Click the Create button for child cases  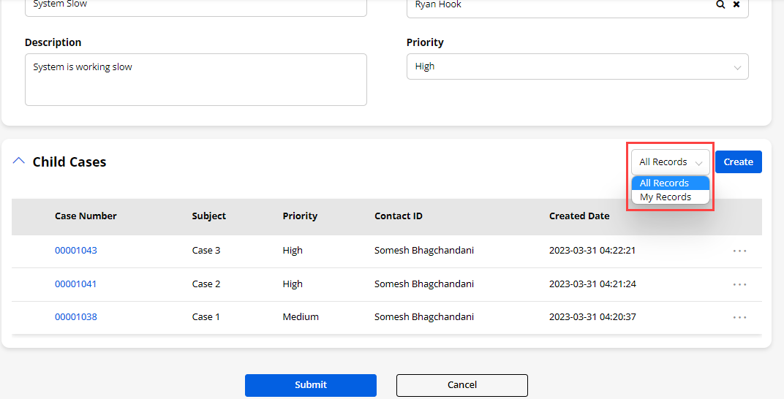(x=738, y=162)
